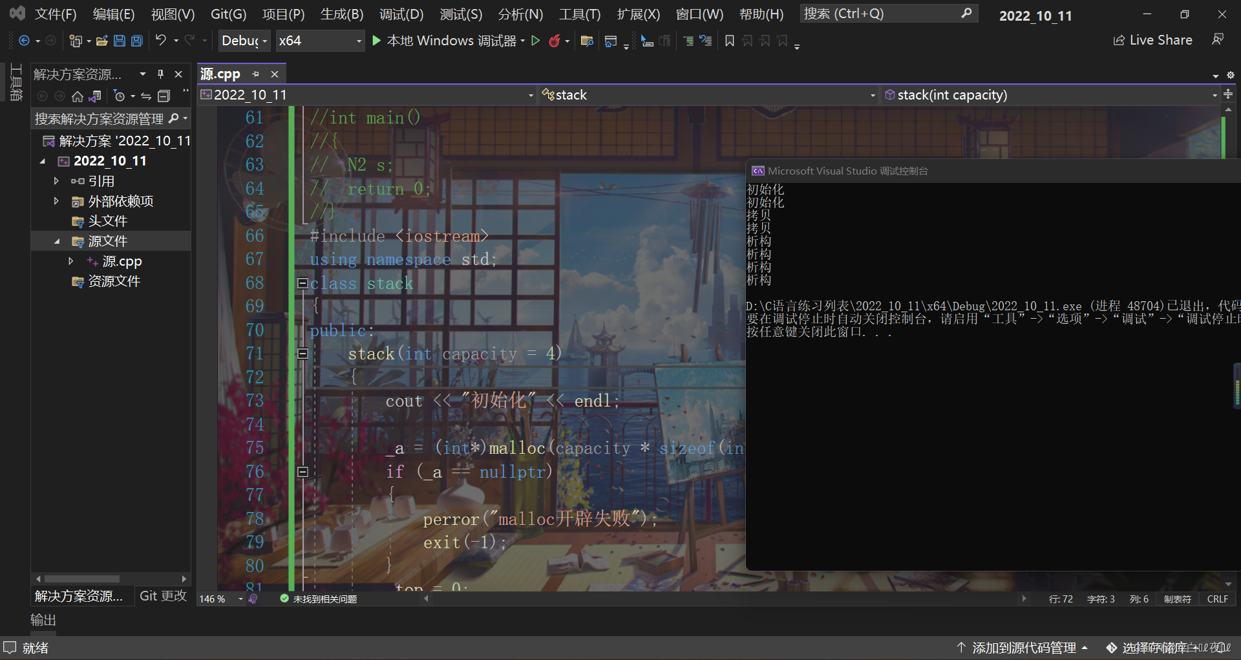The height and width of the screenshot is (660, 1241).
Task: Collapse all nodes via the Collapse All icon
Action: click(164, 96)
